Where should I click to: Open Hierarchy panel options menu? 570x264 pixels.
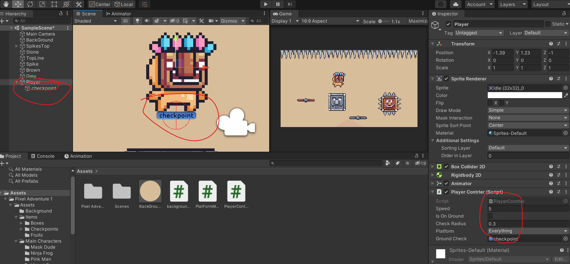pos(67,14)
